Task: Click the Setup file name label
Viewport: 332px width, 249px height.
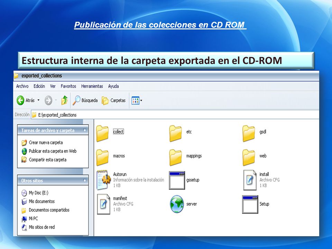Action: click(264, 204)
